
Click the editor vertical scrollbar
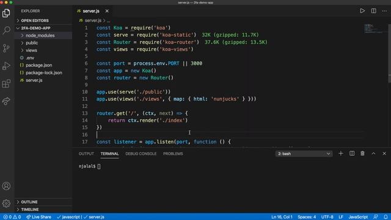coord(389,53)
